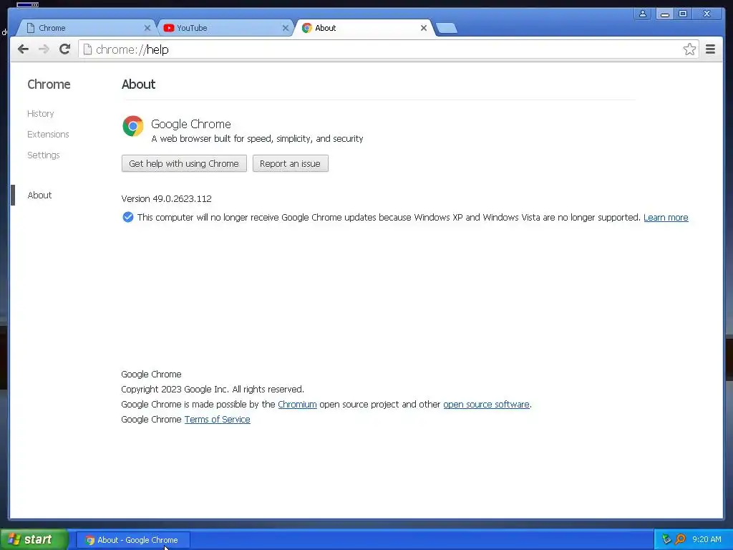Image resolution: width=733 pixels, height=550 pixels.
Task: Click the safely remove hardware tray icon
Action: 666,539
